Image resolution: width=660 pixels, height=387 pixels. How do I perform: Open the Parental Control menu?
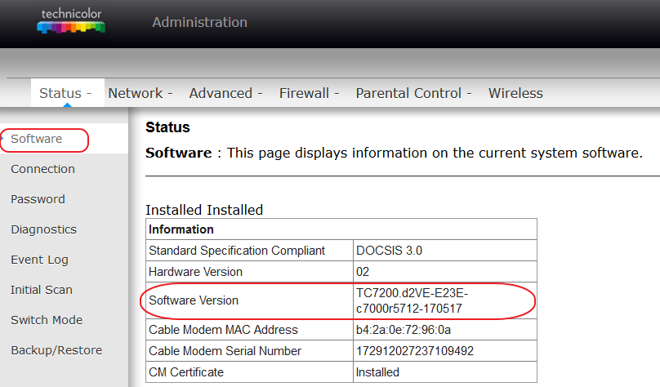click(413, 93)
